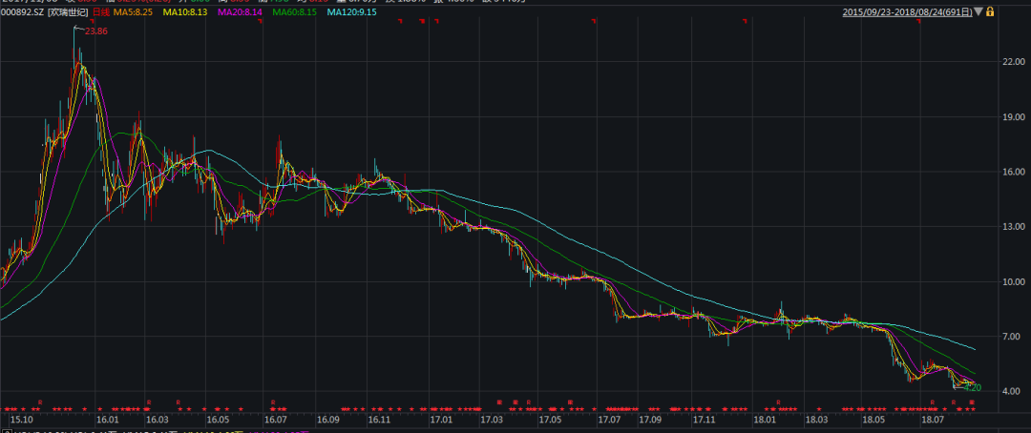Click the 23.86 peak price annotation
The height and width of the screenshot is (433, 1031).
(x=95, y=31)
